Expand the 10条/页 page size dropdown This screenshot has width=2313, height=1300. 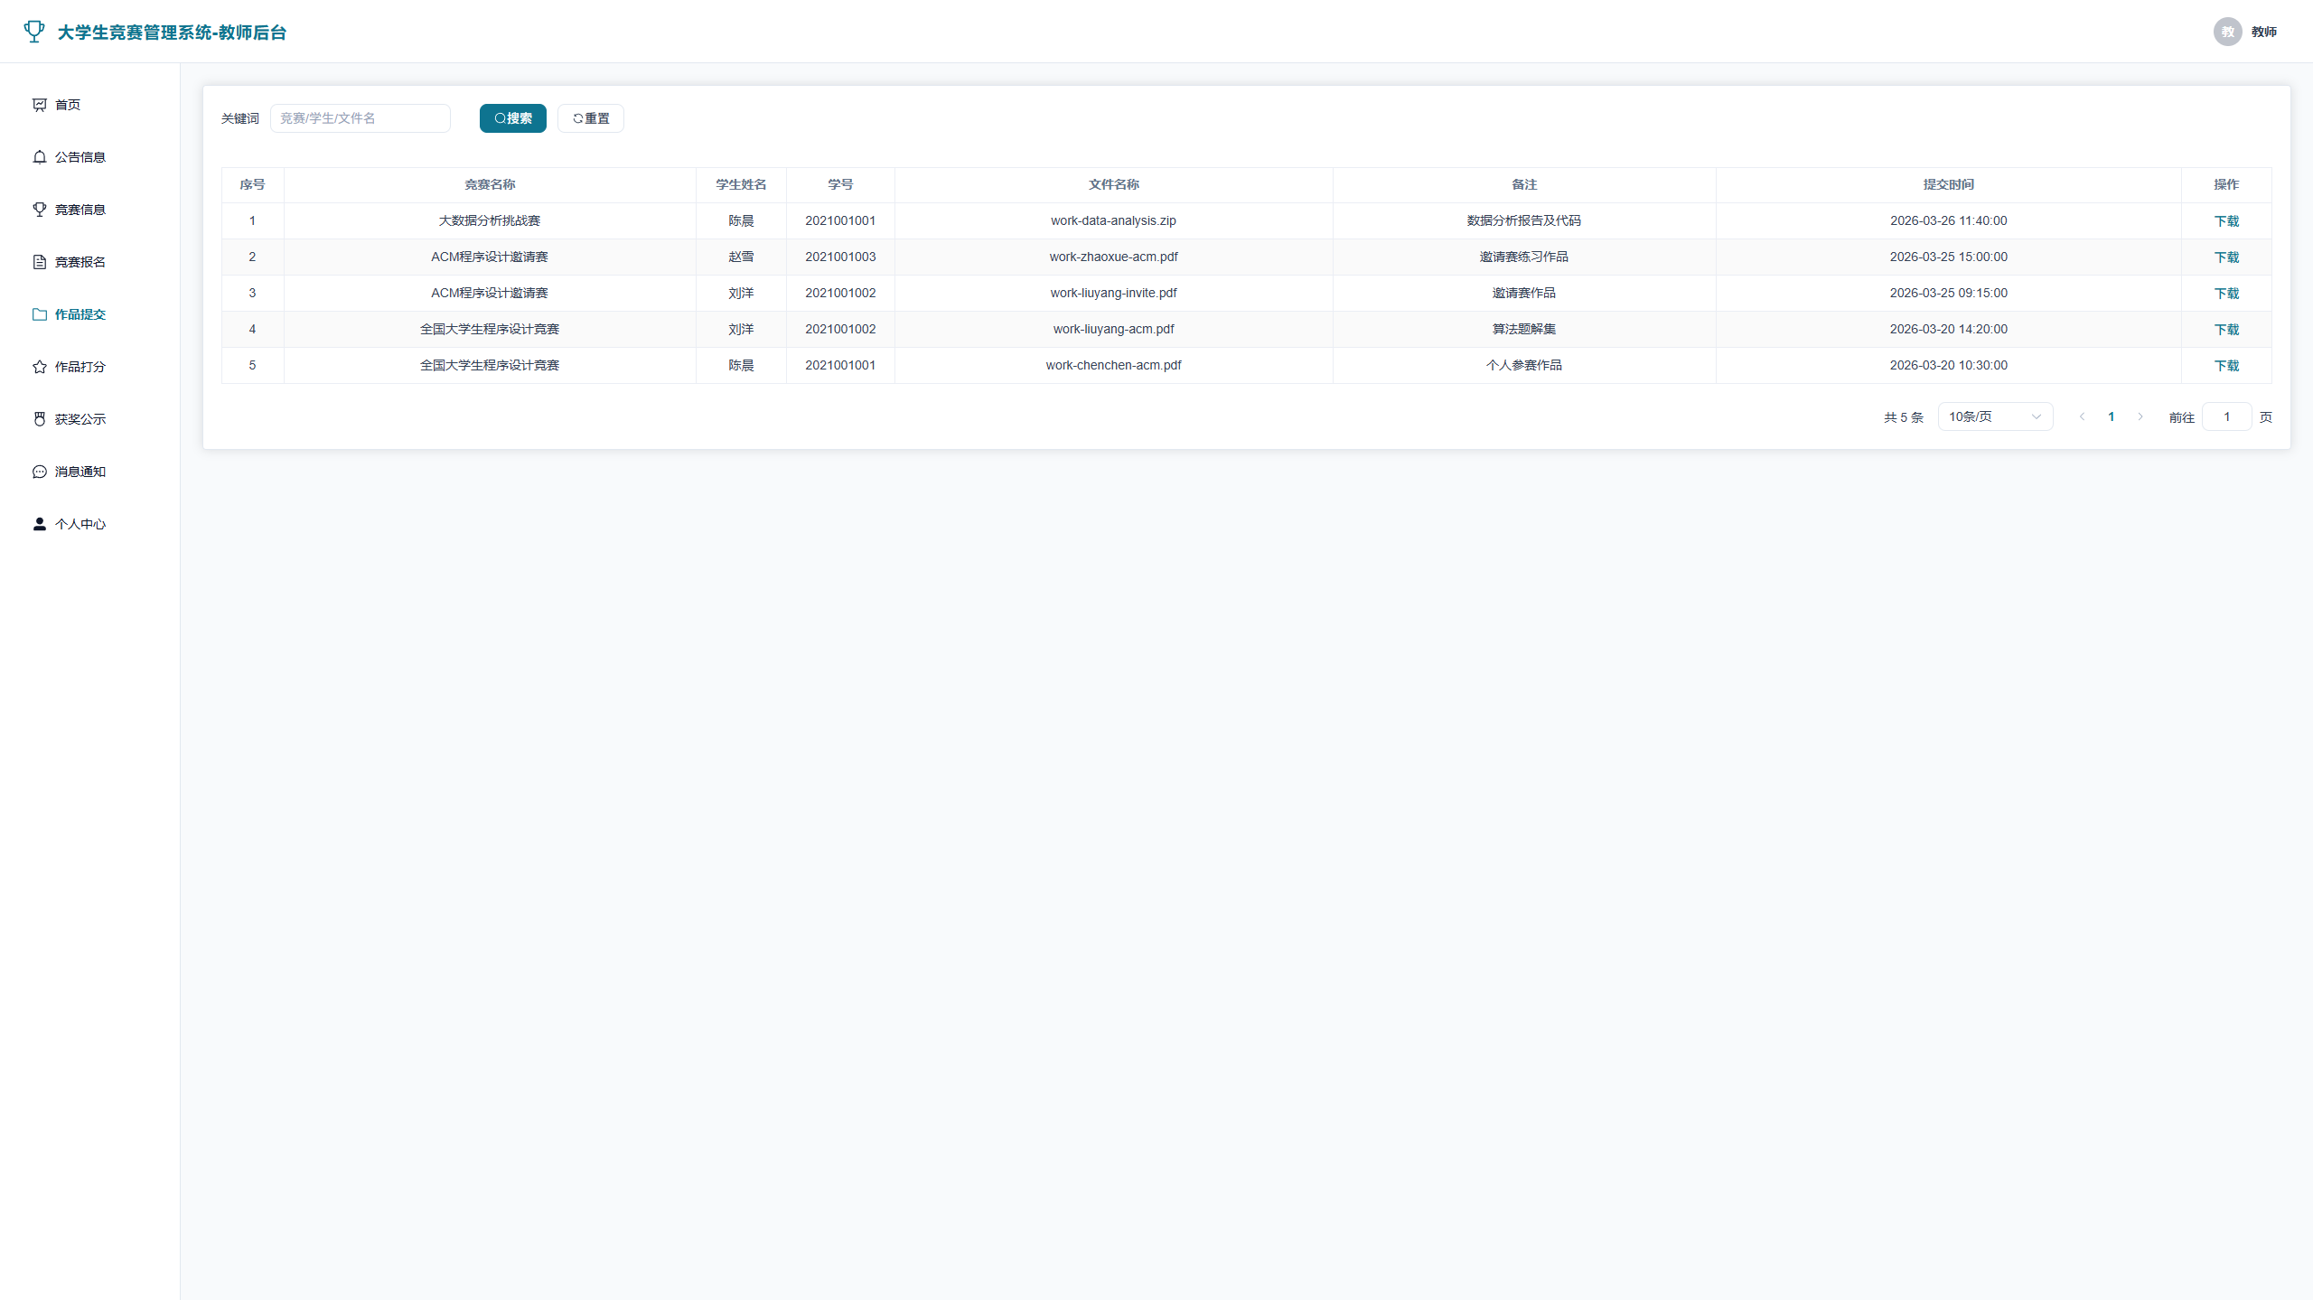[x=1995, y=416]
